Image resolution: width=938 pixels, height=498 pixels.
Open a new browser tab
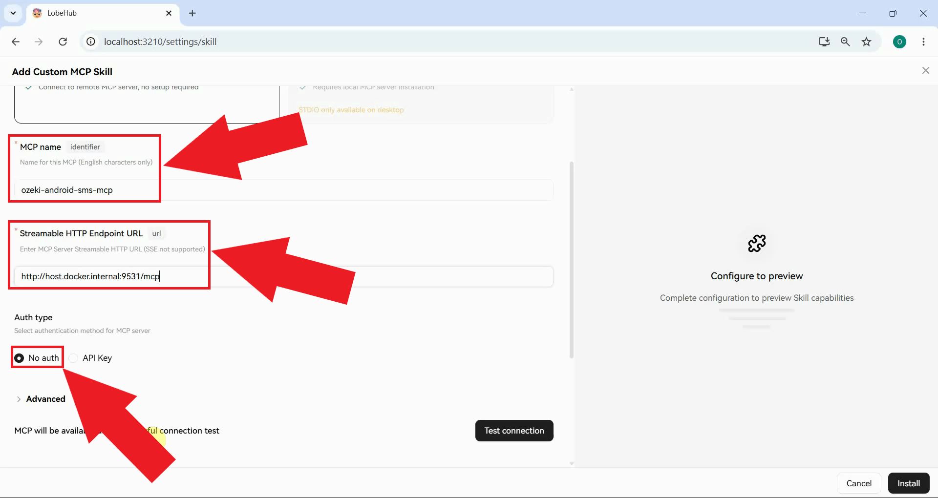(192, 13)
